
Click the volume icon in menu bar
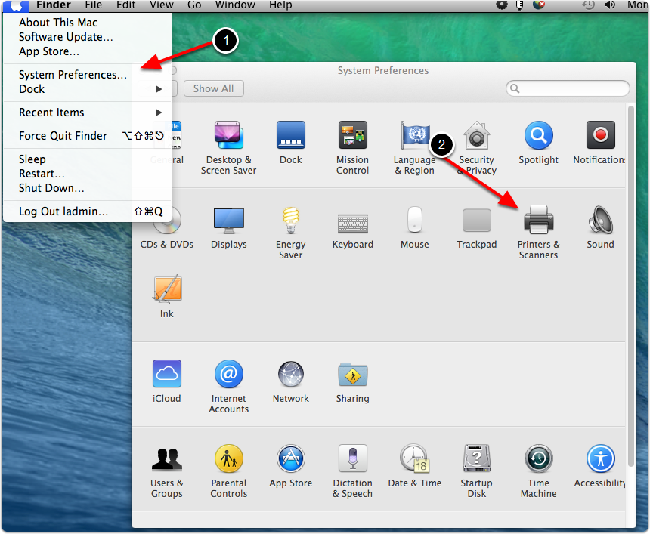tap(610, 5)
